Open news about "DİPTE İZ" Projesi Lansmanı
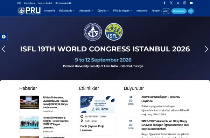This screenshot has width=210, height=138. click(x=56, y=123)
